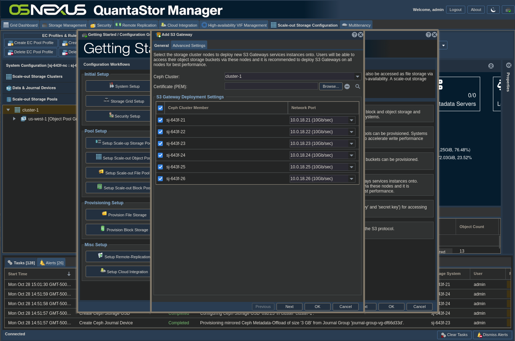Collapse the Properties side panel

click(509, 65)
